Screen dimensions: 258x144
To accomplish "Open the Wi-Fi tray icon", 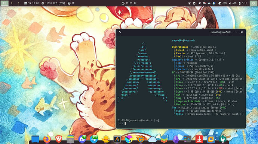I will coord(189,3).
